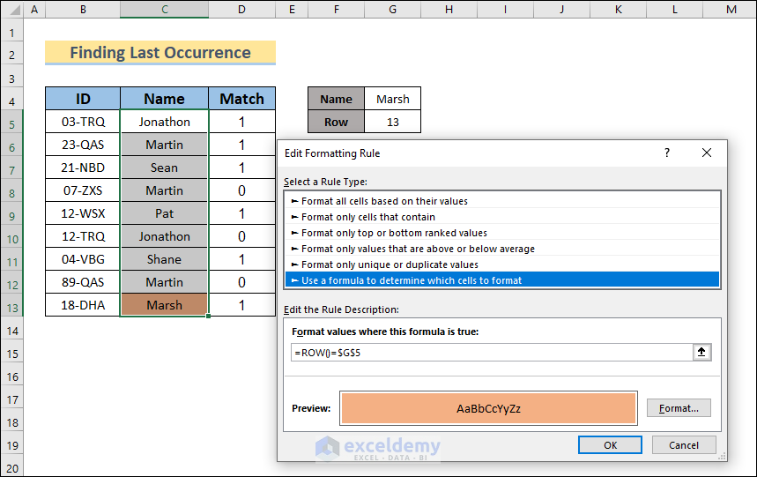757x477 pixels.
Task: Choose 'Format only top or bottom ranked values'
Action: (394, 233)
